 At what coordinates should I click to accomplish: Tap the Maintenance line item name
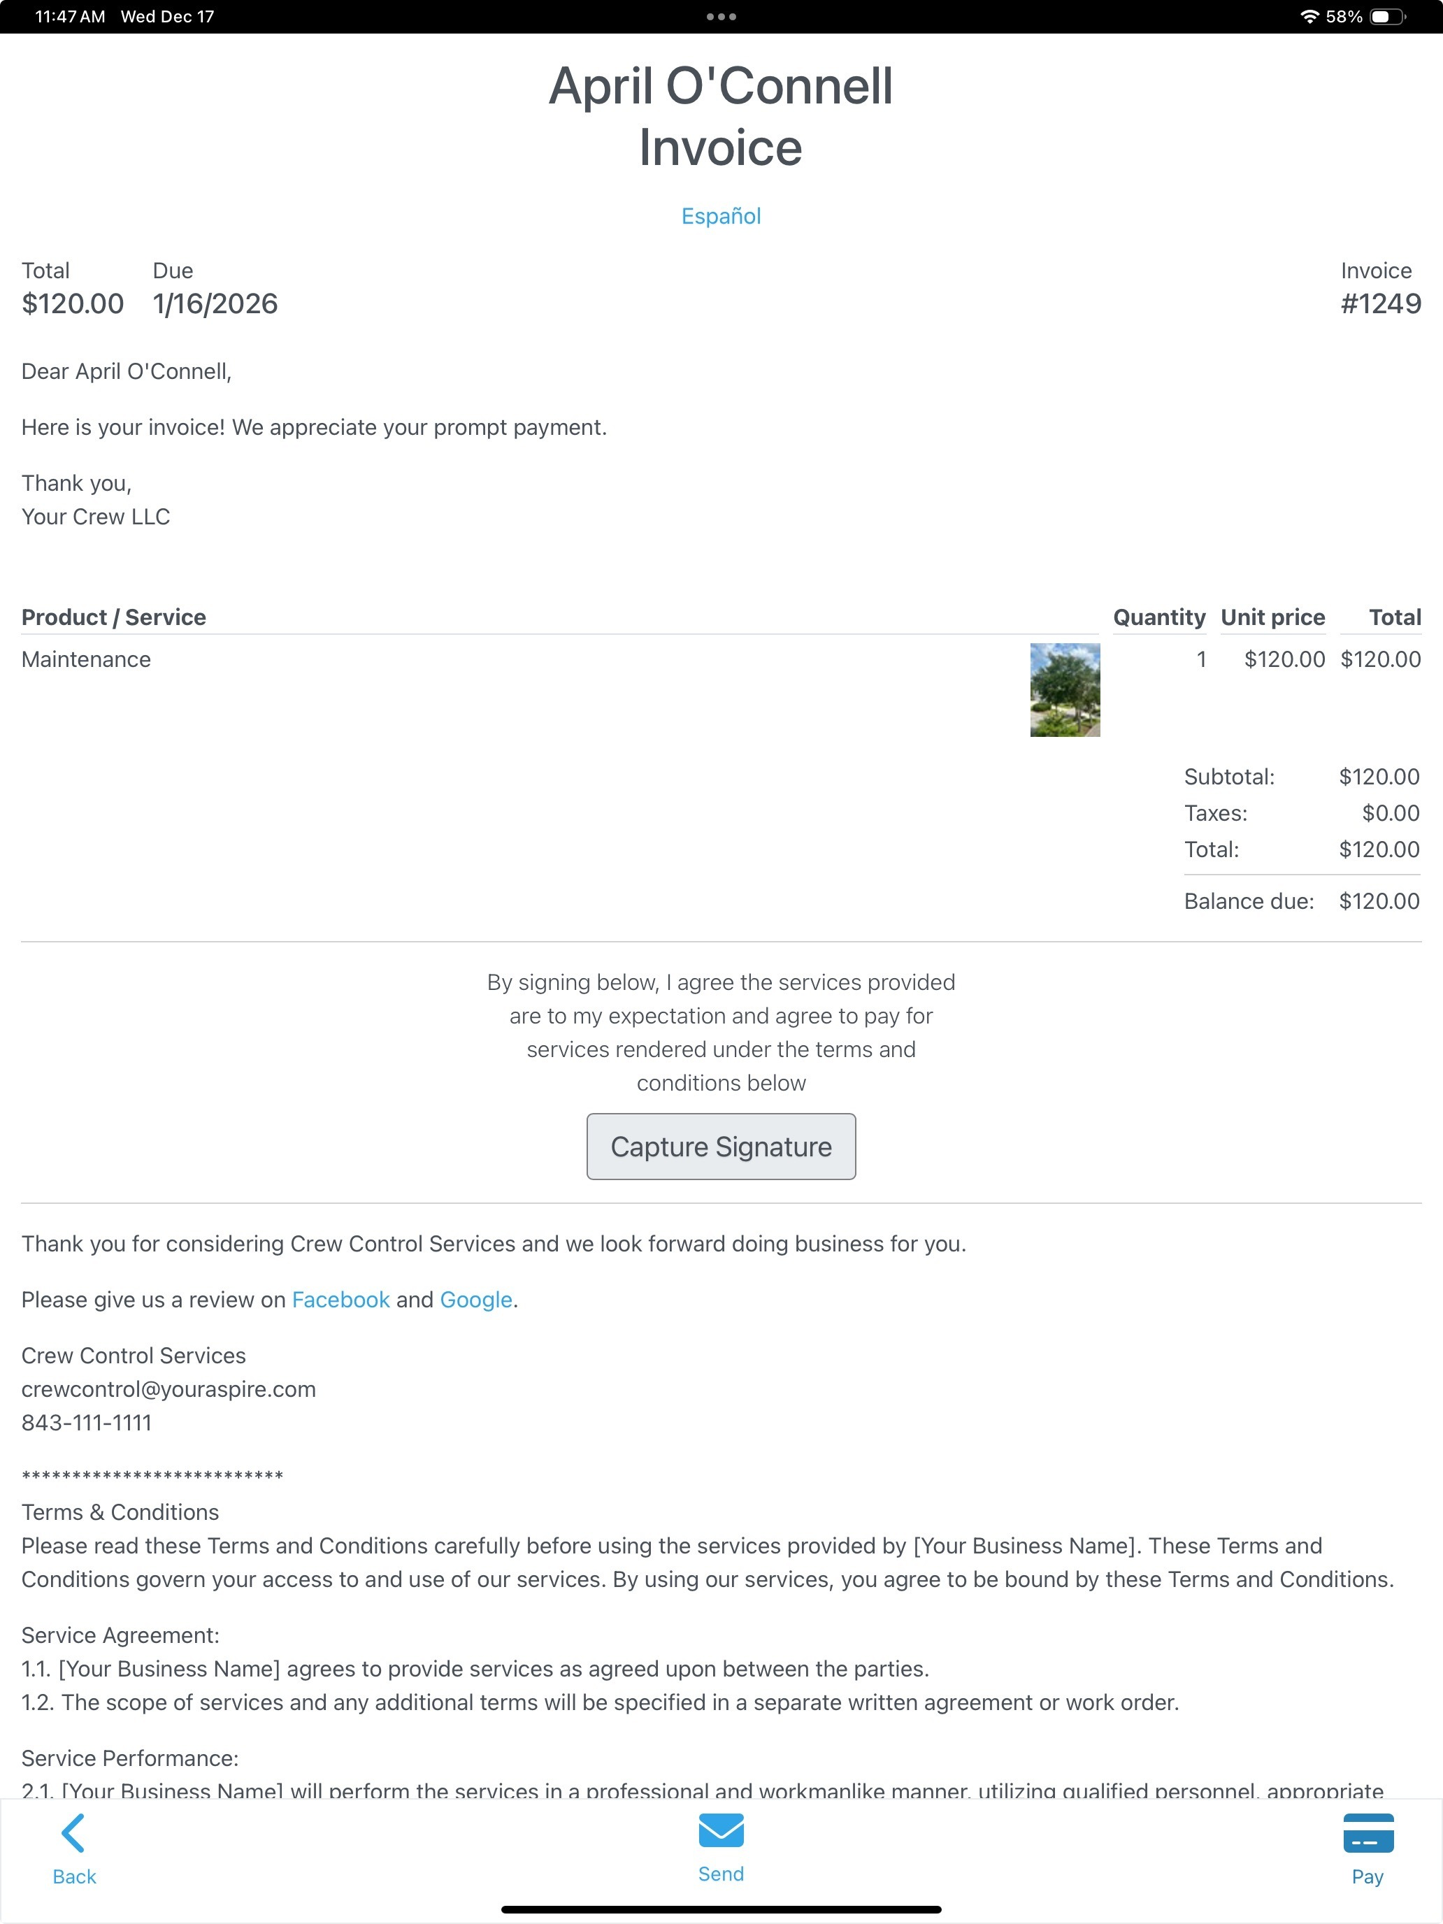click(86, 659)
